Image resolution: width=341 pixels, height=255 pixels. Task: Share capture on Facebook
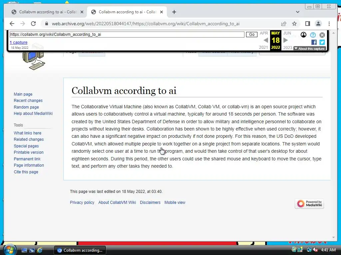[x=314, y=42]
